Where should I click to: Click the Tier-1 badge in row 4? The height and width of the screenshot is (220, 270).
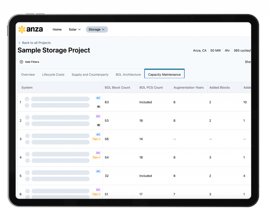(x=96, y=157)
